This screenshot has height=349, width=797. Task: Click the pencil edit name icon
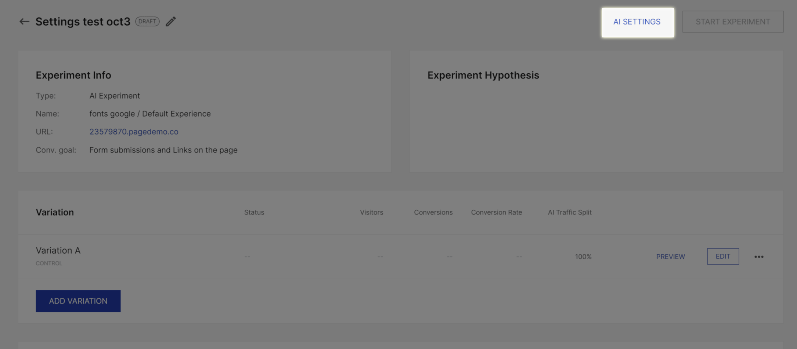click(x=171, y=21)
